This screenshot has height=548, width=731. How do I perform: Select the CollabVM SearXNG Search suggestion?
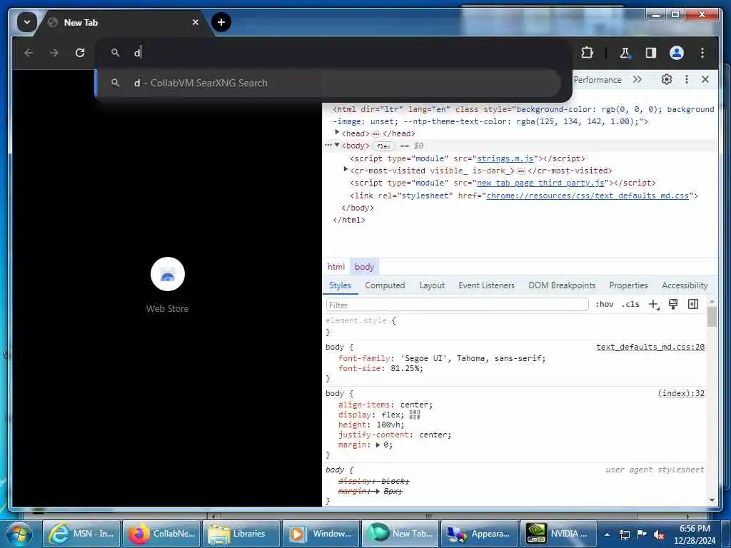328,83
